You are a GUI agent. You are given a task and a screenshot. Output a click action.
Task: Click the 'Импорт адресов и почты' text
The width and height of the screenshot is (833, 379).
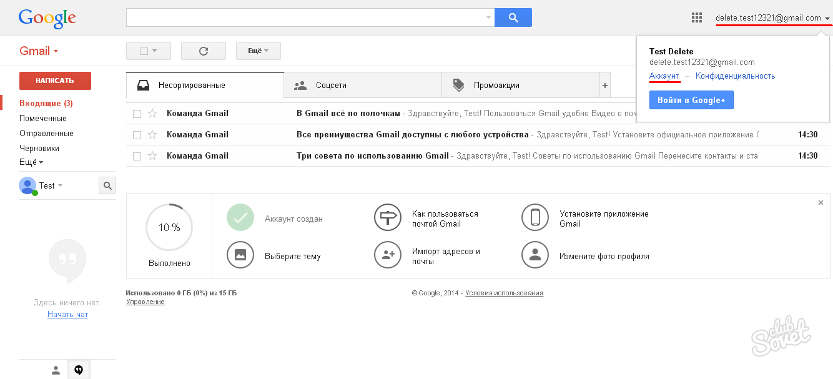446,257
